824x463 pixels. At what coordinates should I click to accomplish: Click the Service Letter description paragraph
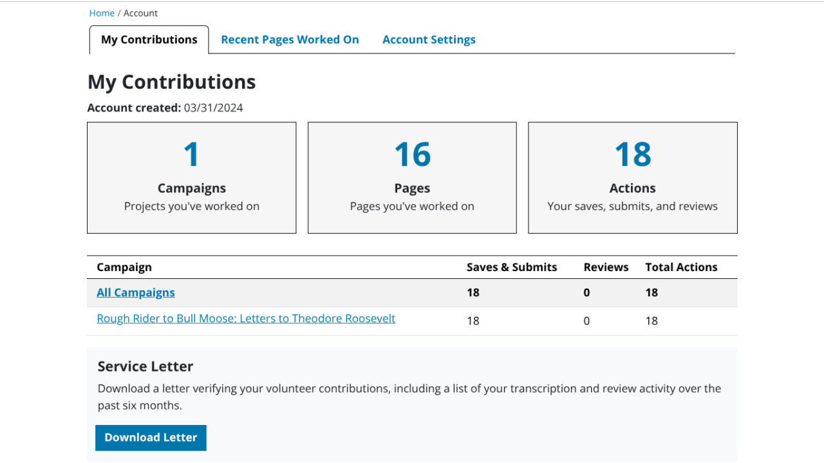409,397
